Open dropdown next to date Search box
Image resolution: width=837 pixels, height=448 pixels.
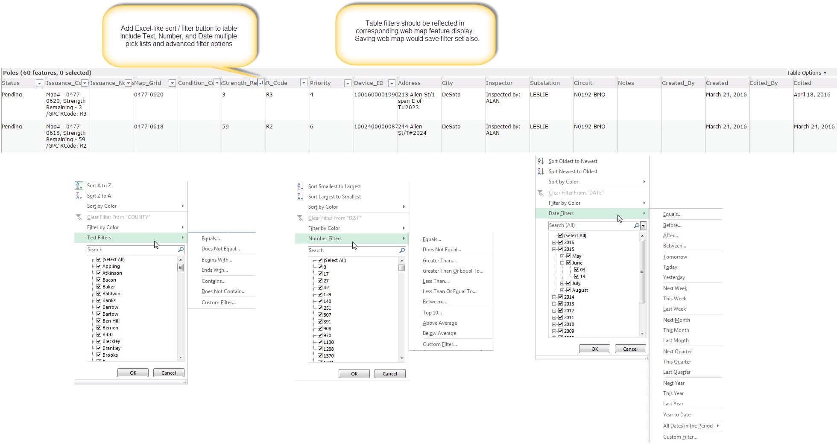[x=643, y=225]
